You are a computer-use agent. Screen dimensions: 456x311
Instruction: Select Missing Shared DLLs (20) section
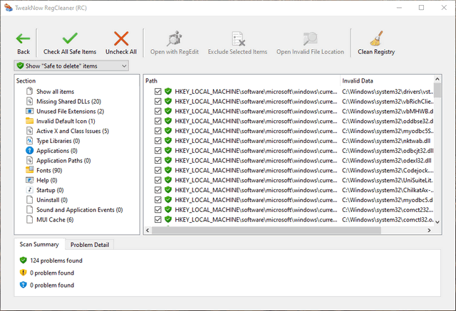tap(68, 101)
